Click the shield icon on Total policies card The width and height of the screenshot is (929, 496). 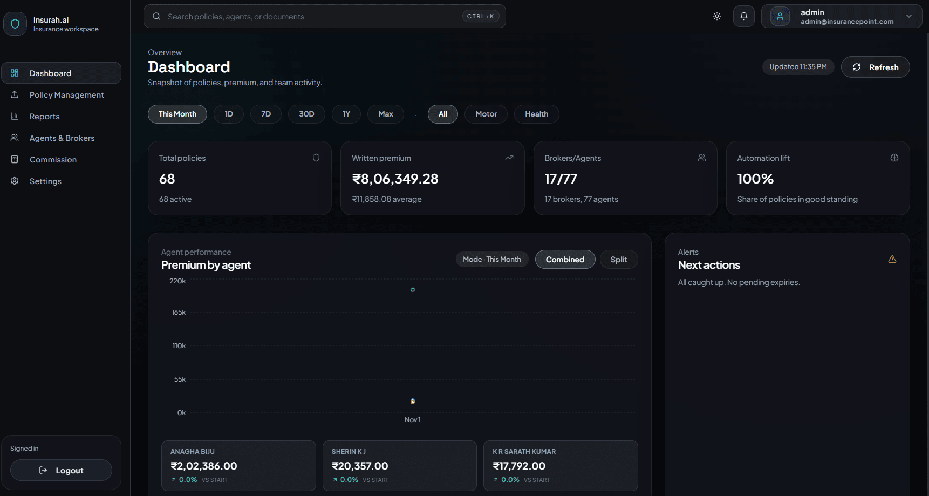(x=316, y=158)
